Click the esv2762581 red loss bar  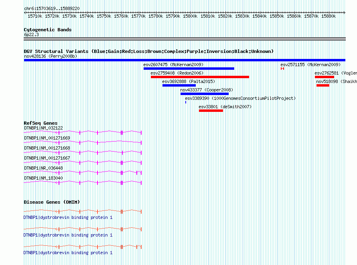(325, 77)
